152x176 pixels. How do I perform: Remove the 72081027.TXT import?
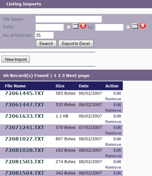[x=113, y=144]
